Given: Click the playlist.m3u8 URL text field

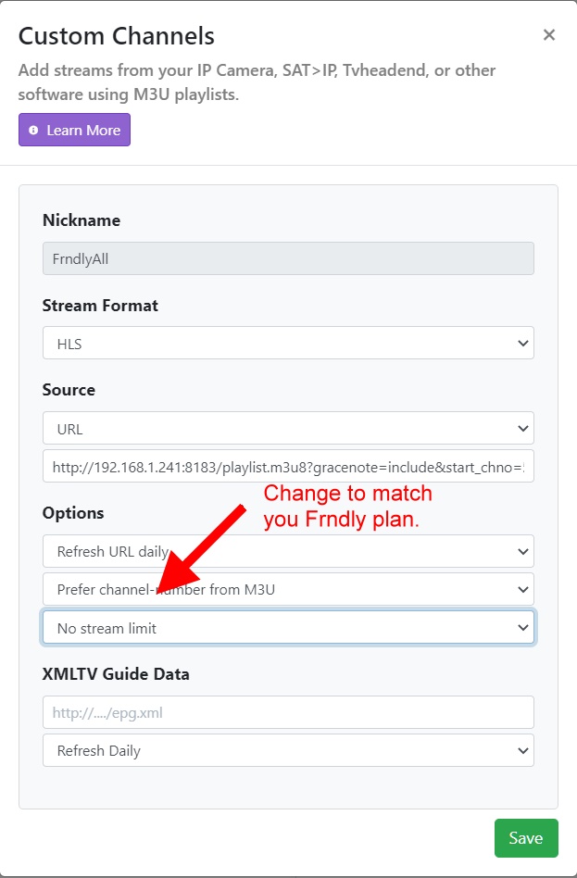Looking at the screenshot, I should tap(288, 467).
